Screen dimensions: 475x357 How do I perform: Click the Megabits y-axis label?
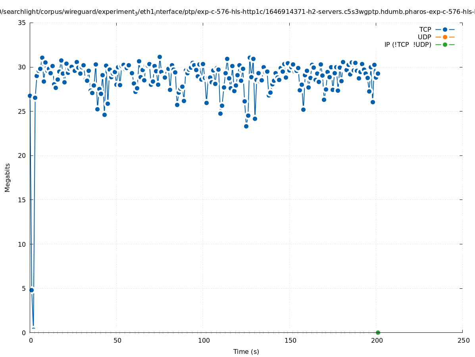(x=8, y=177)
